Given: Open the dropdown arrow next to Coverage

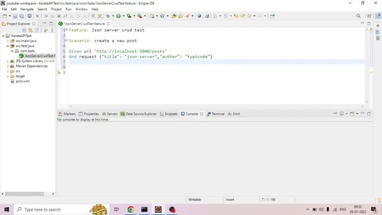Looking at the screenshot, I should [x=134, y=16].
